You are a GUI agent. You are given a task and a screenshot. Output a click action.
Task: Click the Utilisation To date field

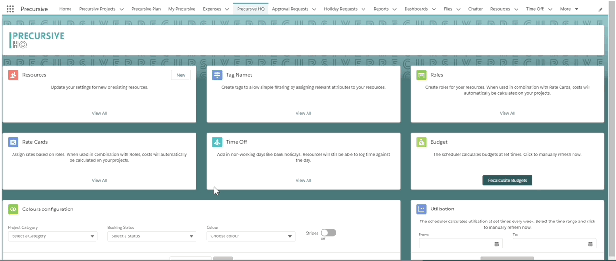554,244
